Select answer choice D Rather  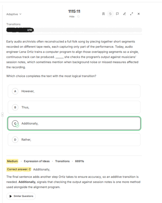pos(74,140)
